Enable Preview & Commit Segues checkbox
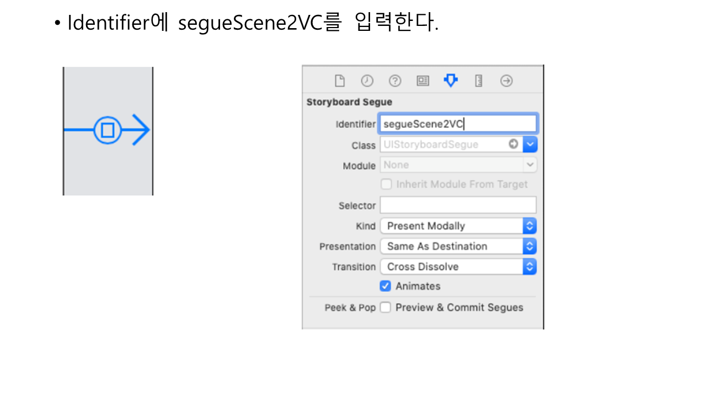 coord(386,308)
